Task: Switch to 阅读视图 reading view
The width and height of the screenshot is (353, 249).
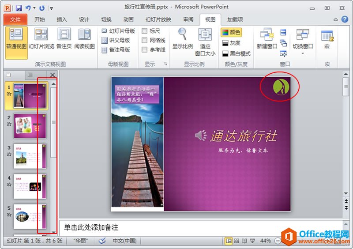Action: 84,39
